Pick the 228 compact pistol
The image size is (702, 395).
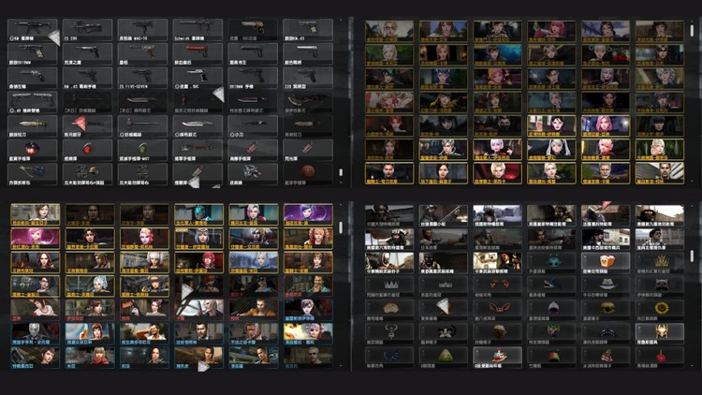[308, 79]
